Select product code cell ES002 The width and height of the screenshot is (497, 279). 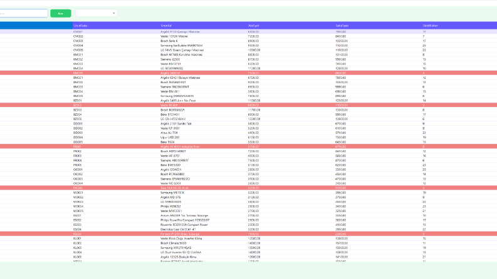(77, 220)
